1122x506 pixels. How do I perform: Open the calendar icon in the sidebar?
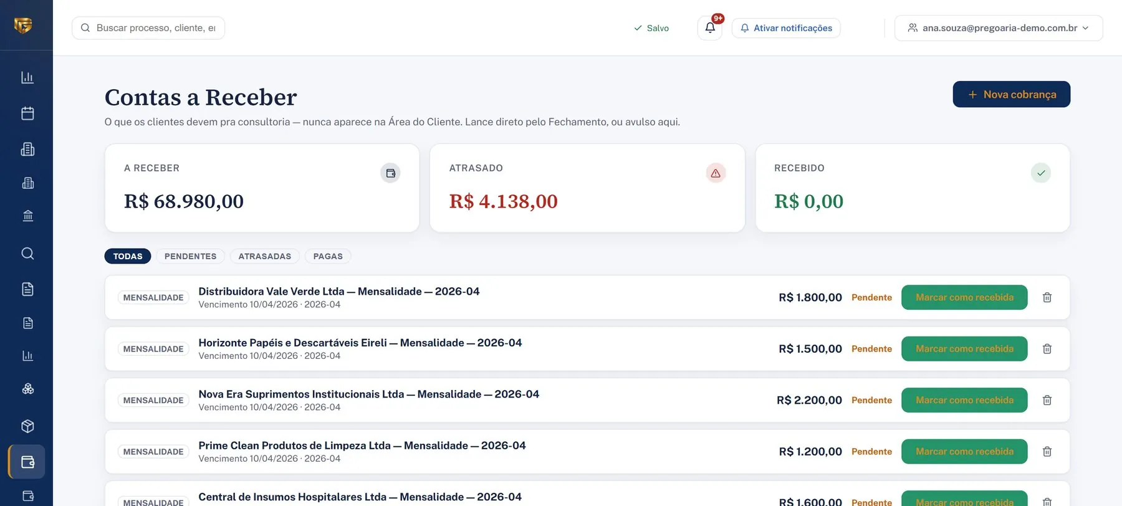click(x=27, y=113)
